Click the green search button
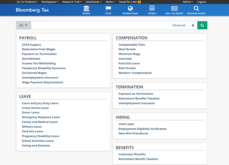Screen dimensions: 229x165 202,25
